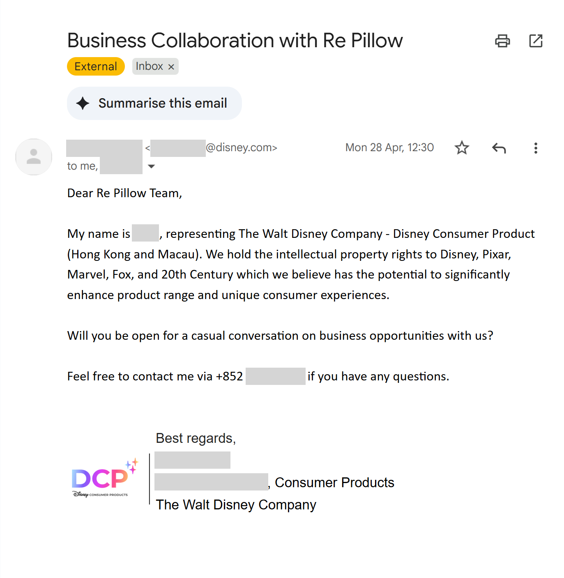The width and height of the screenshot is (564, 578).
Task: Click the DCP Disney Consumer Products logo
Action: (x=103, y=479)
